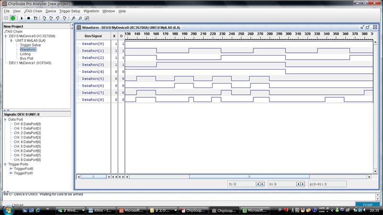Click the O cursor column header
This screenshot has width=383, height=215.
pyautogui.click(x=121, y=36)
